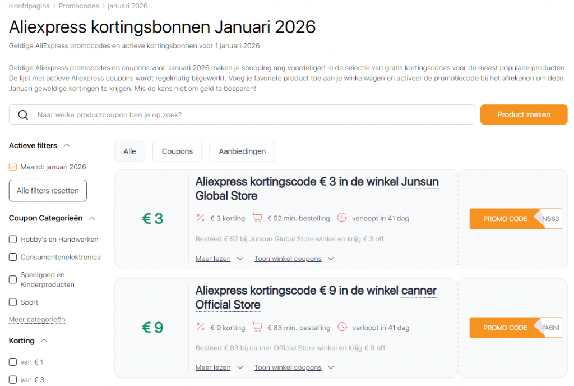Screen dimensions: 574x386
Task: Click the expiry clock icon on the canner coupon
Action: (x=342, y=327)
